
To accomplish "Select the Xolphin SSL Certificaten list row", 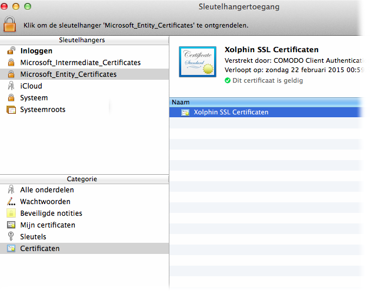I will (266, 112).
